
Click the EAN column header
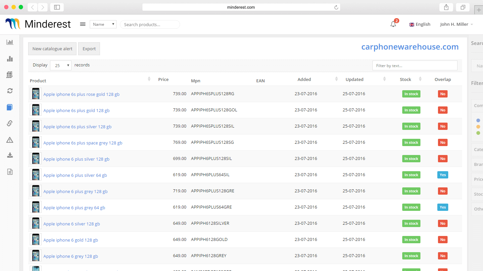coord(260,81)
